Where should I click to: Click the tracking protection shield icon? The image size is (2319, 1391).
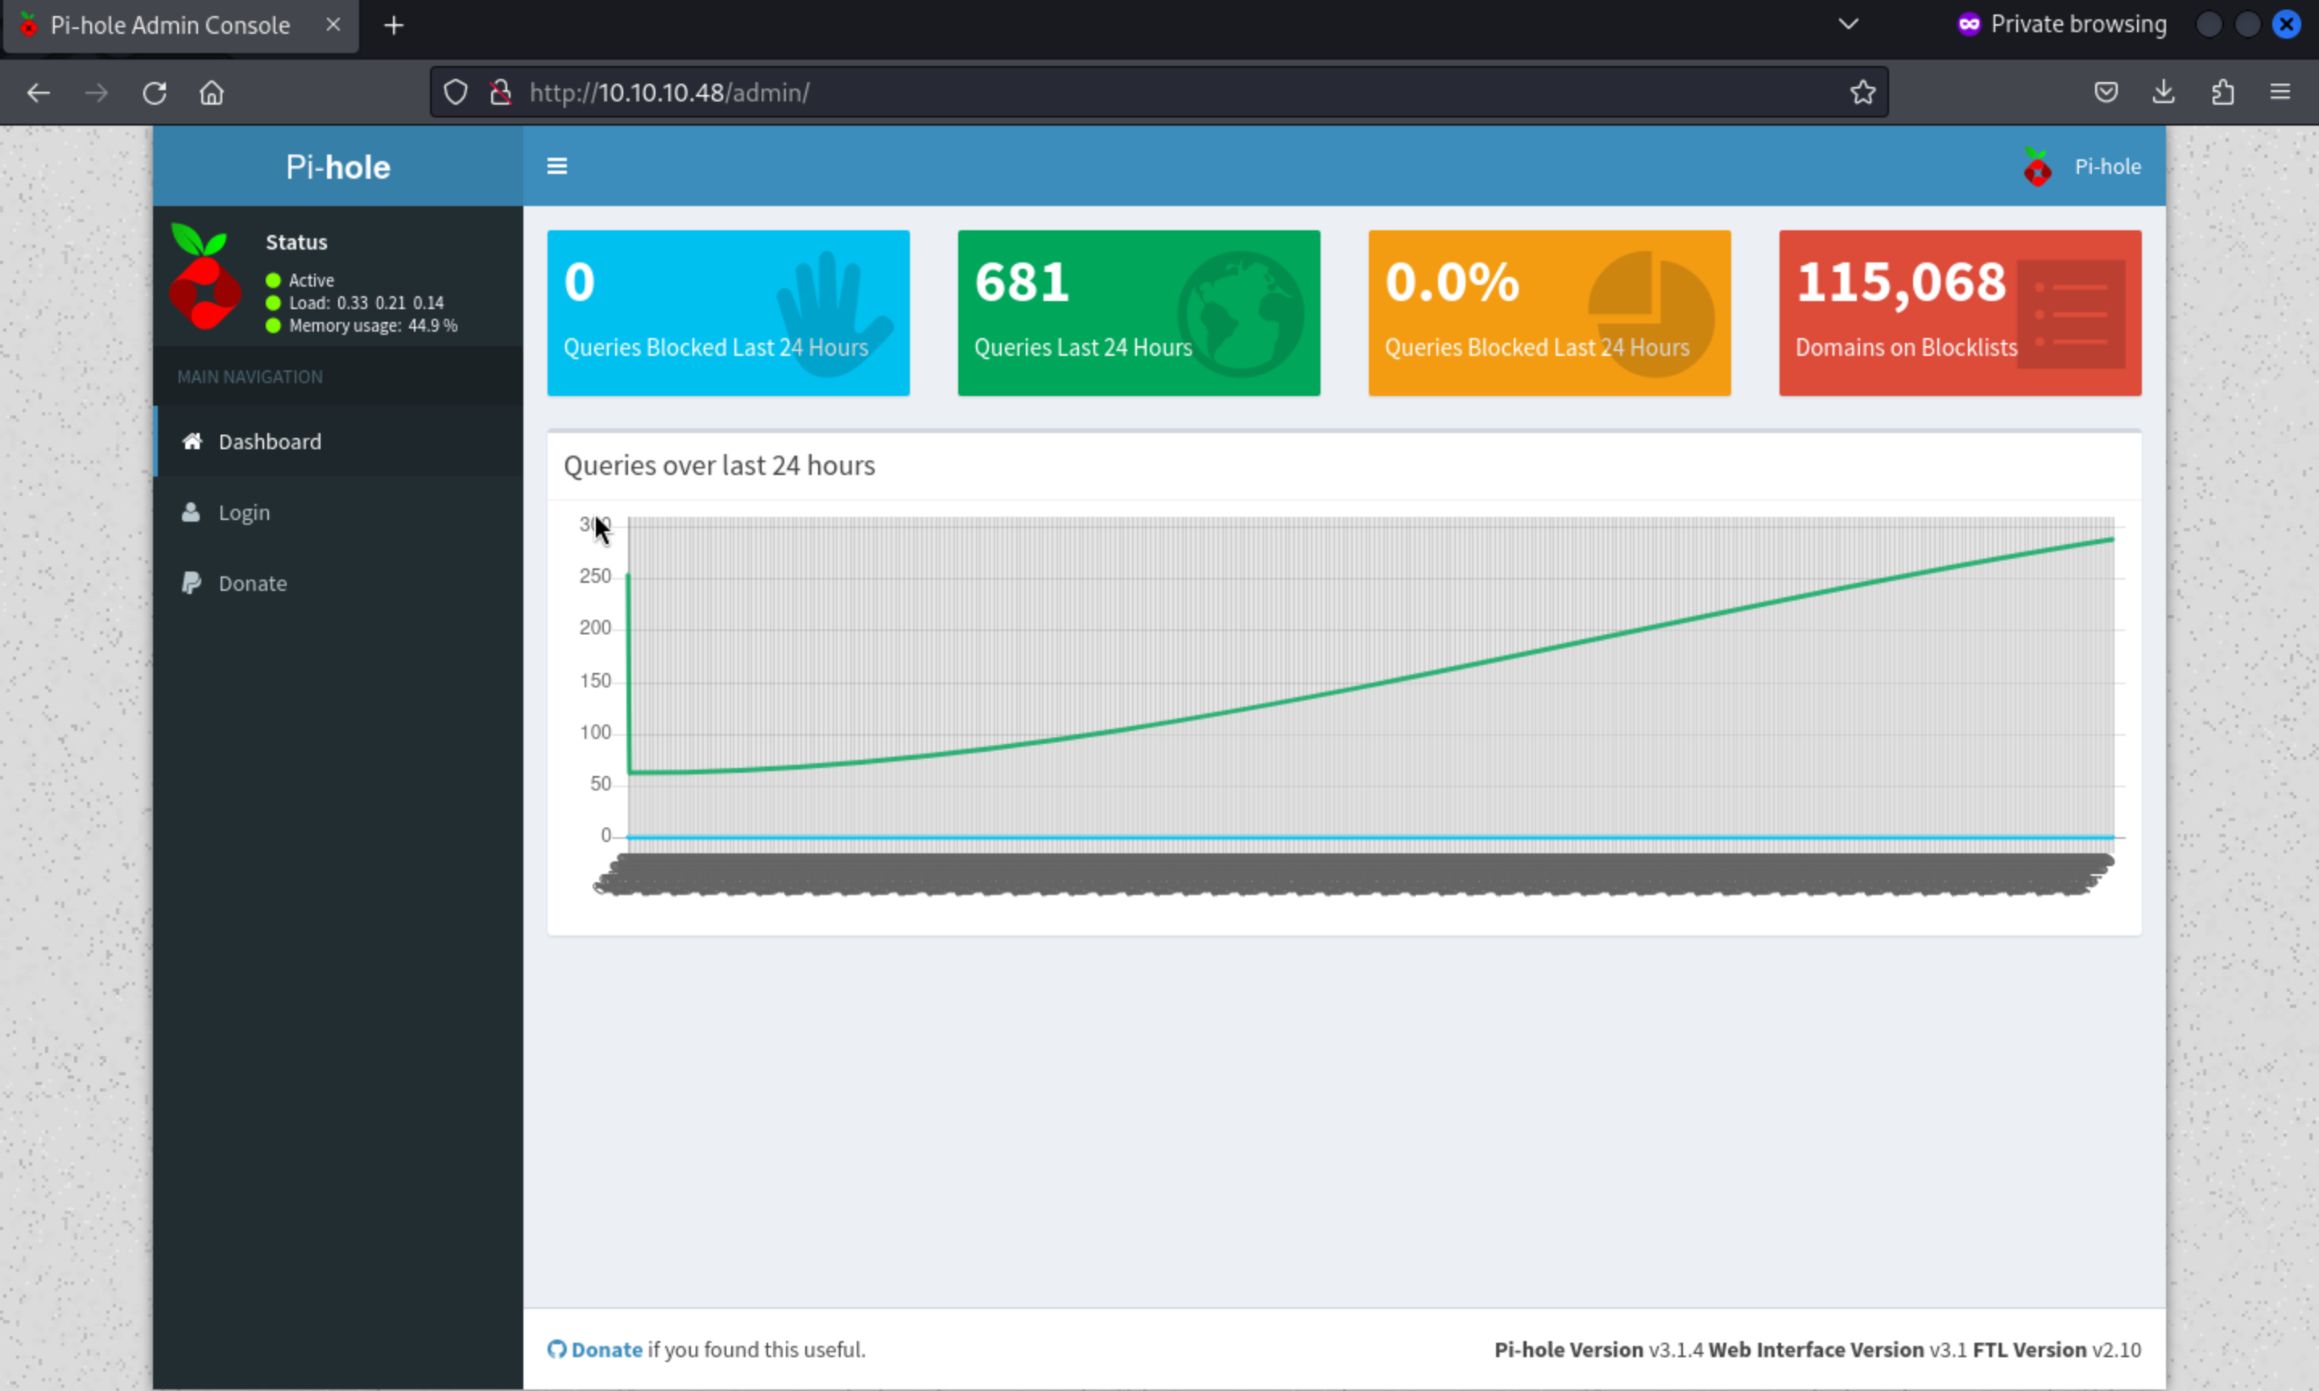(456, 92)
